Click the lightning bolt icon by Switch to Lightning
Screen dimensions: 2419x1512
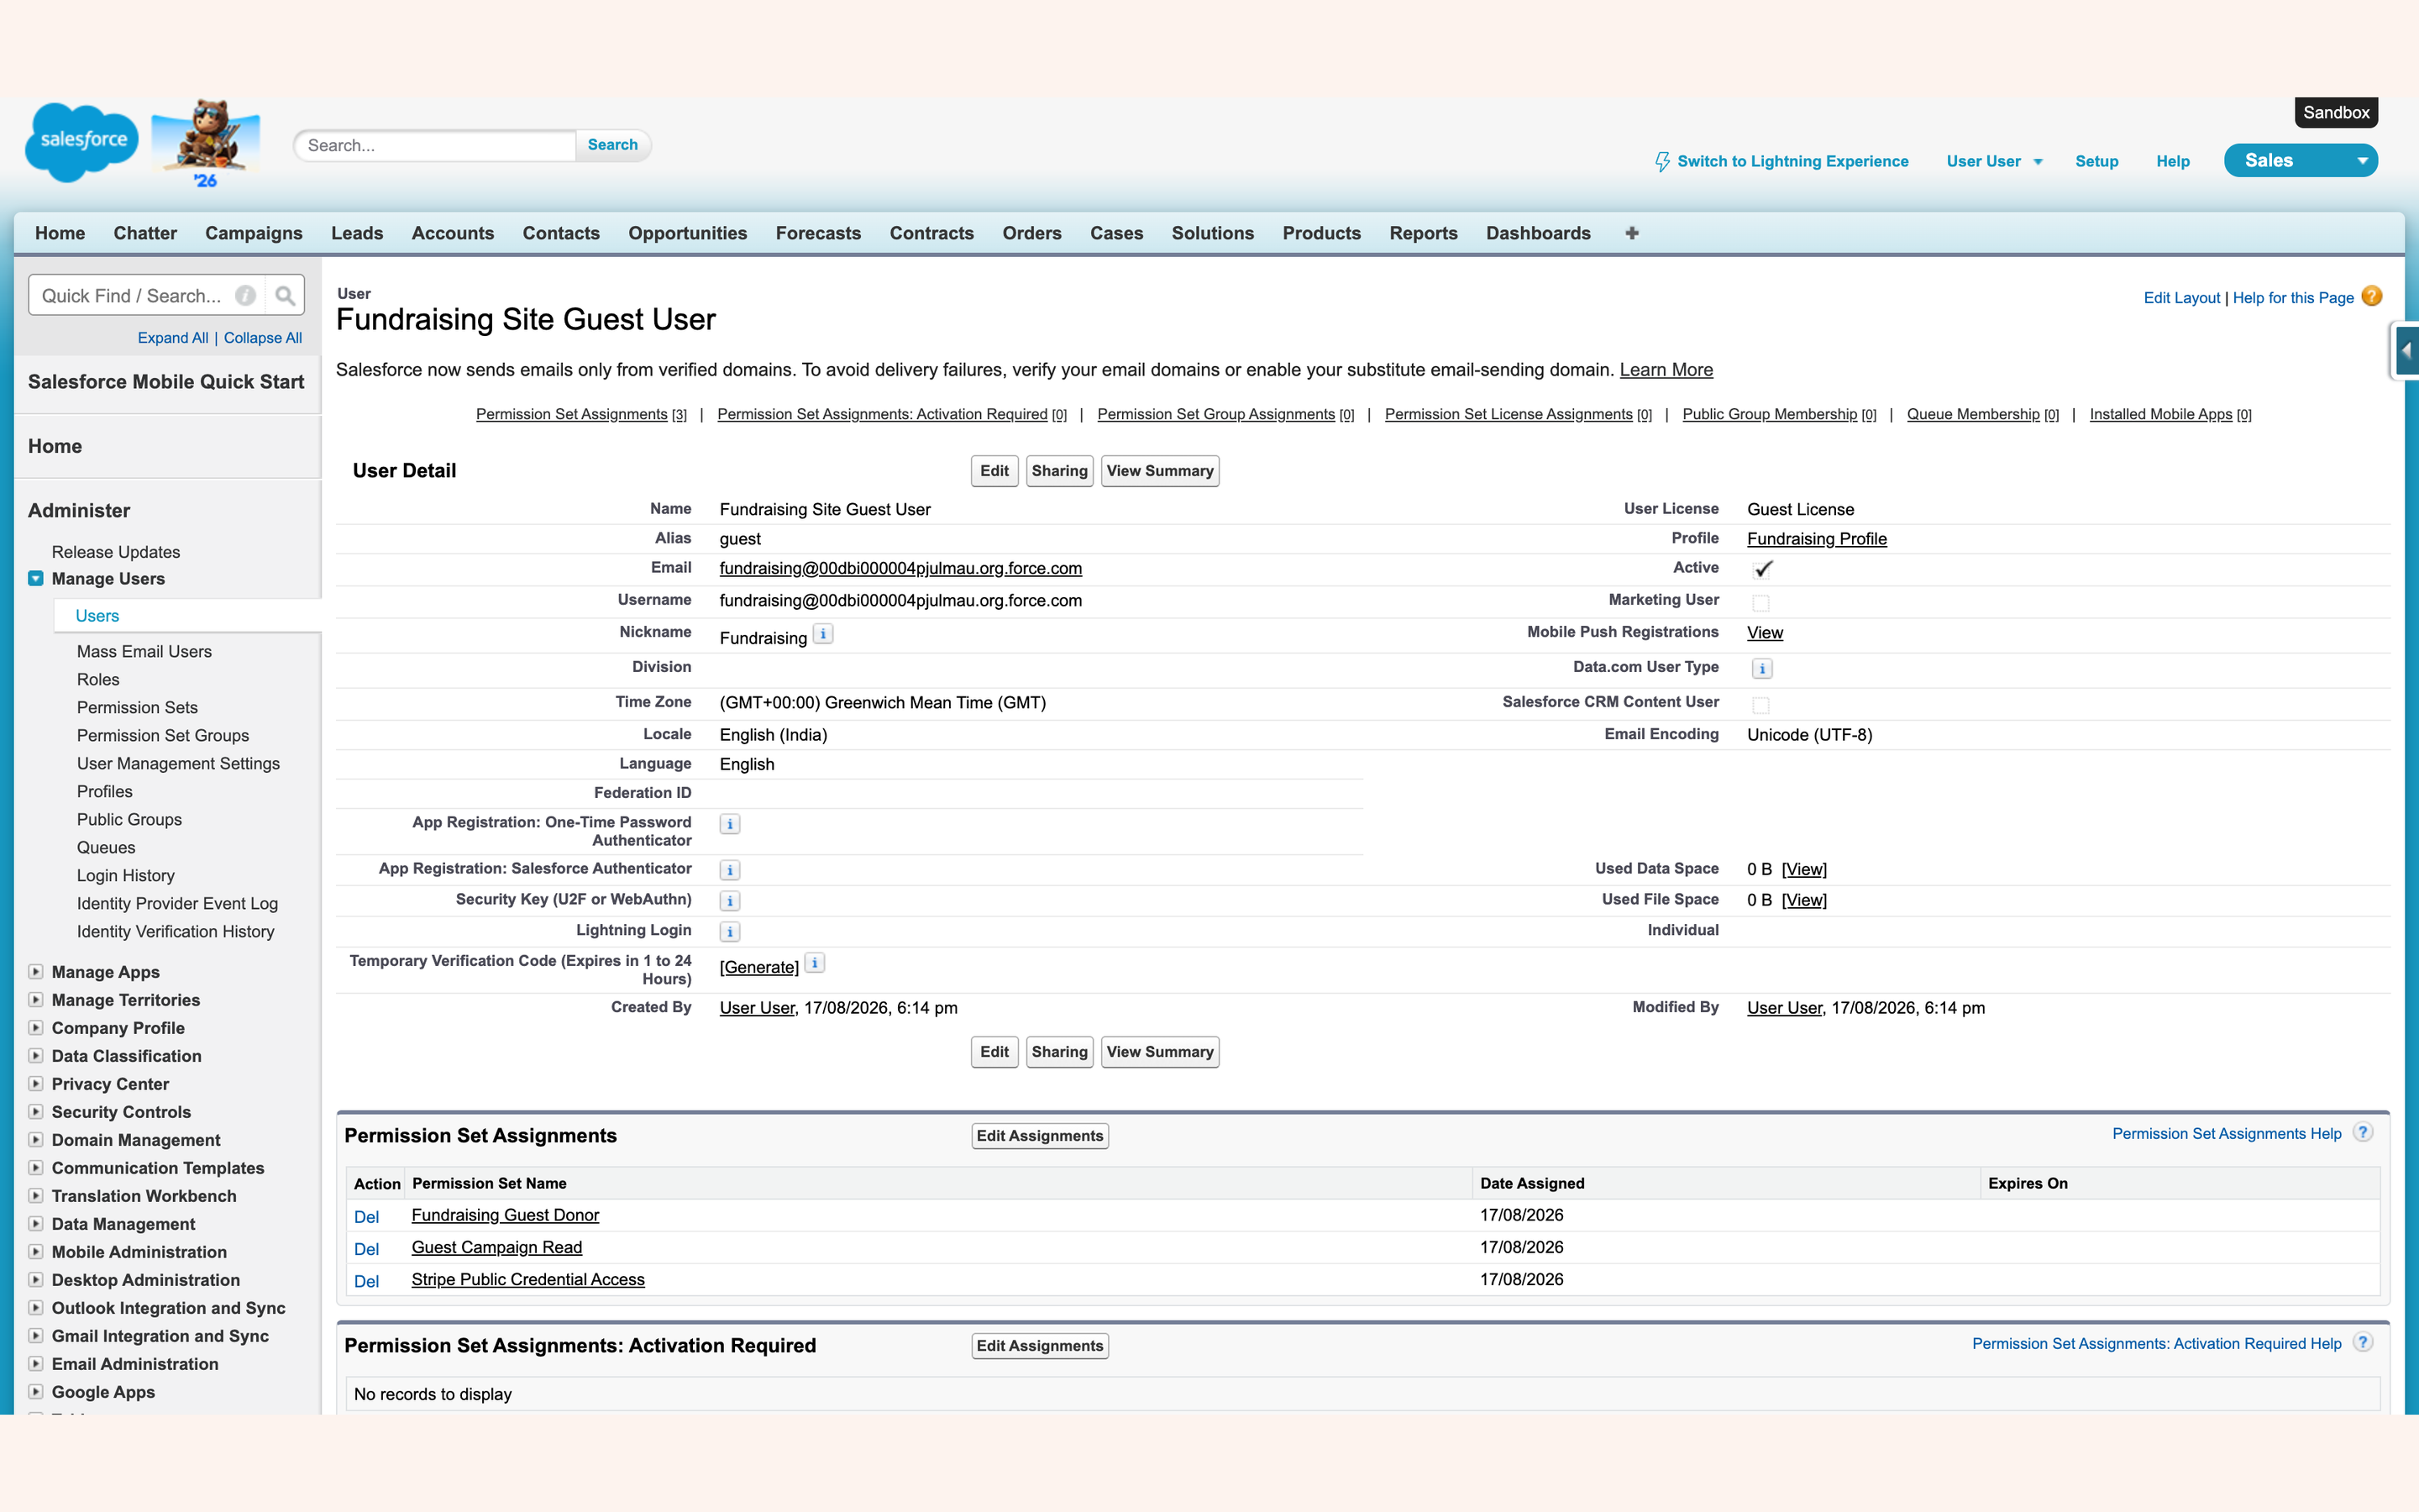click(1661, 161)
